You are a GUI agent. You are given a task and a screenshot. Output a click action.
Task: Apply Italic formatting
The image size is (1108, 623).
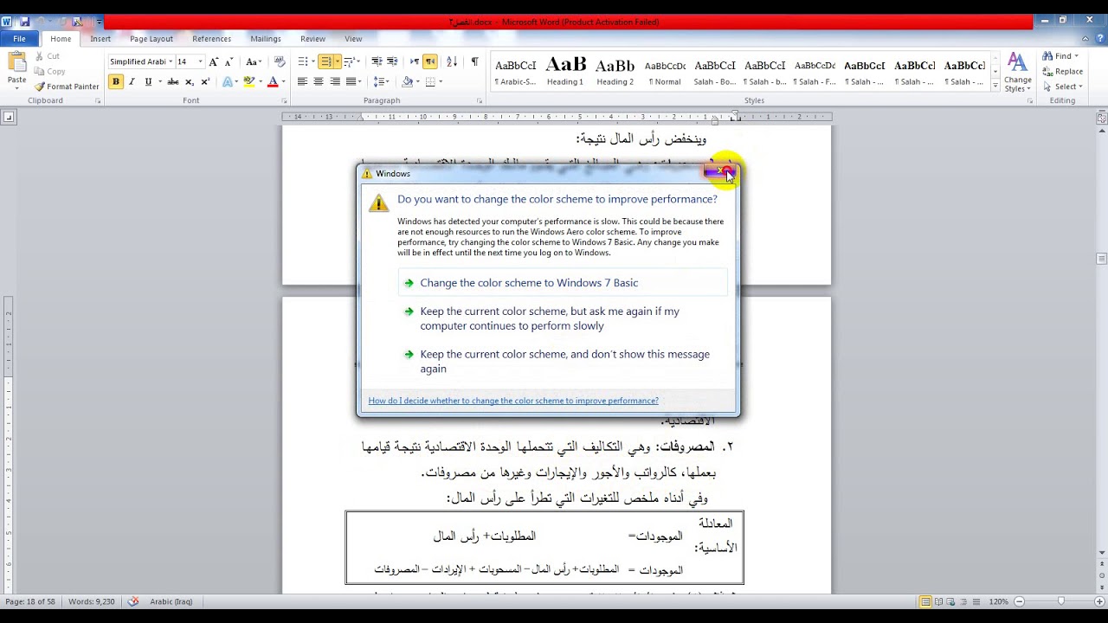[x=132, y=81]
